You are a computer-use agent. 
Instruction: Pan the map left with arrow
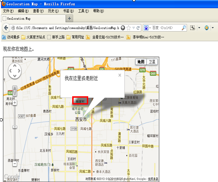coord(11,71)
